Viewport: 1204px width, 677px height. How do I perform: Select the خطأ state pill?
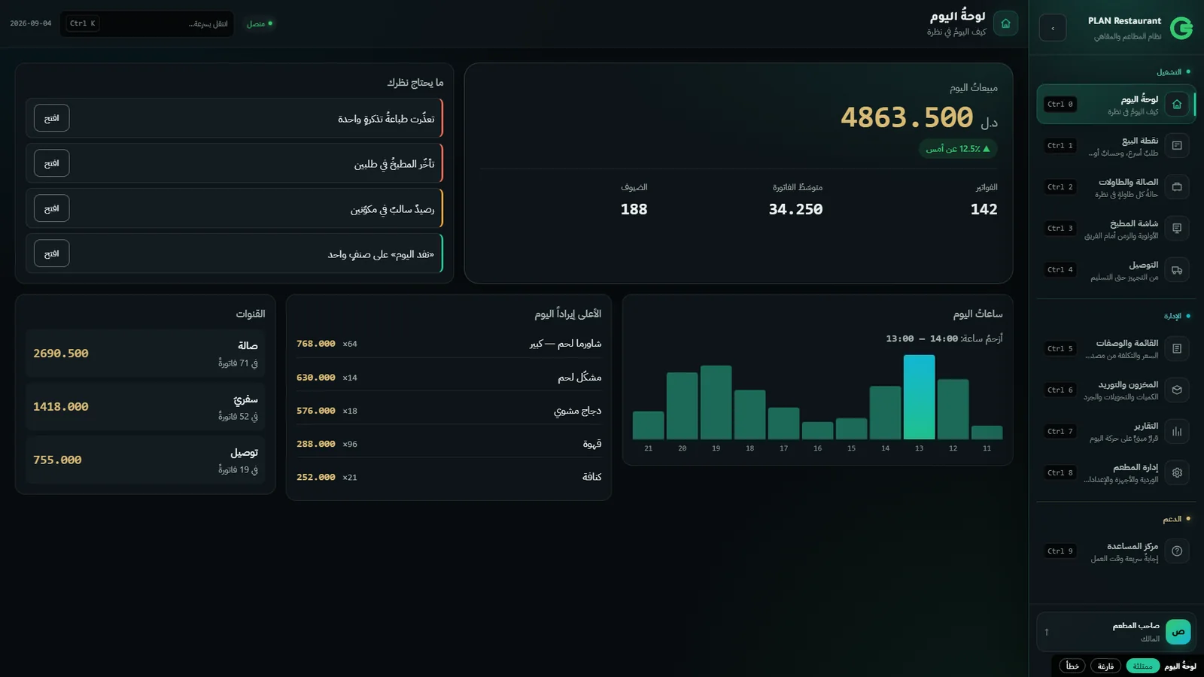coord(1072,666)
